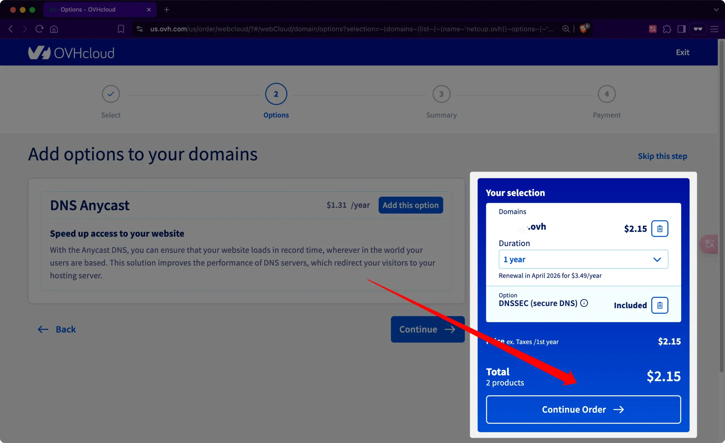This screenshot has height=443, width=725.
Task: Open the Duration 1 year dropdown
Action: [583, 259]
